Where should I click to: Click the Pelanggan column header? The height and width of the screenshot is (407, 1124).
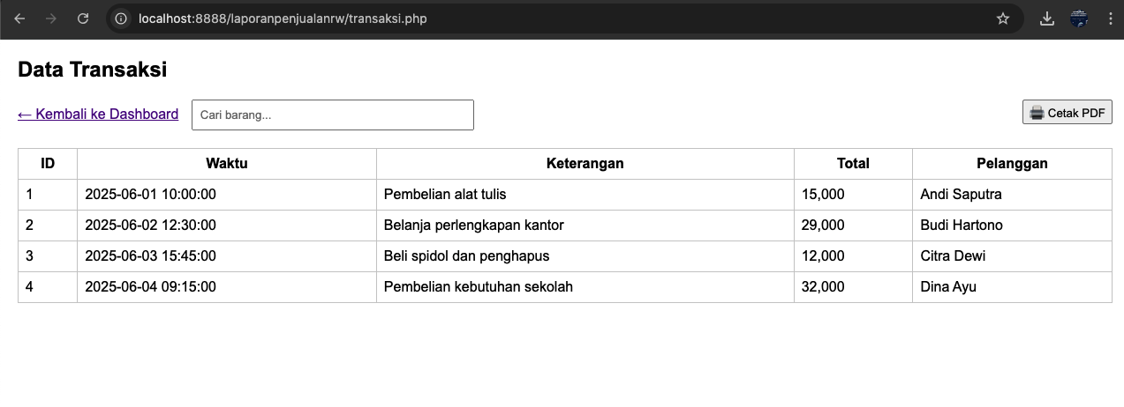[x=1012, y=164]
